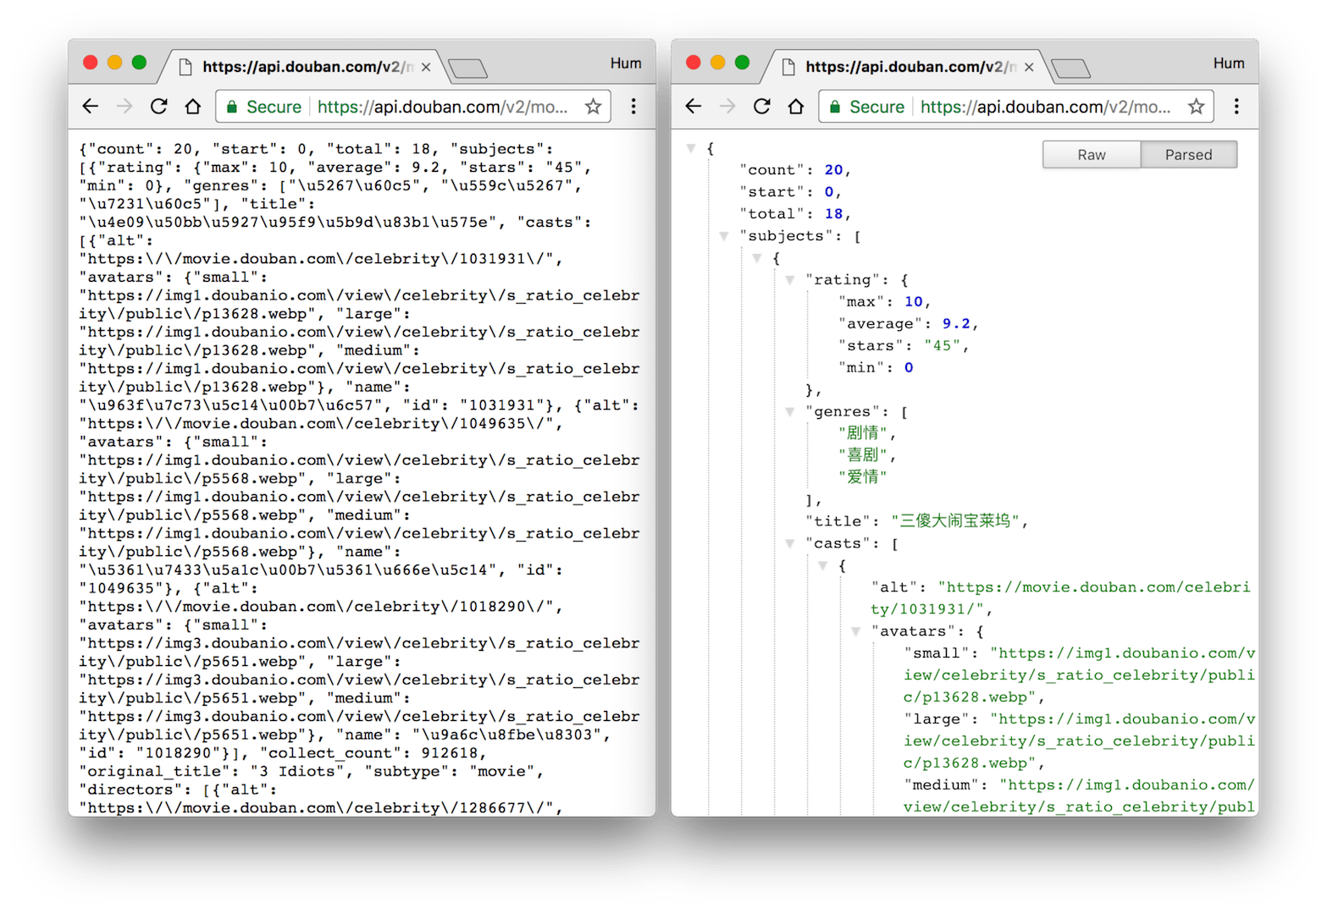This screenshot has height=914, width=1327.
Task: Collapse the "casts" array node
Action: point(789,544)
